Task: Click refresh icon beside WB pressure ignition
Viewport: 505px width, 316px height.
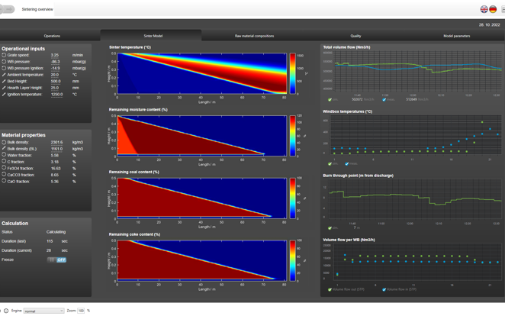Action: click(4, 68)
